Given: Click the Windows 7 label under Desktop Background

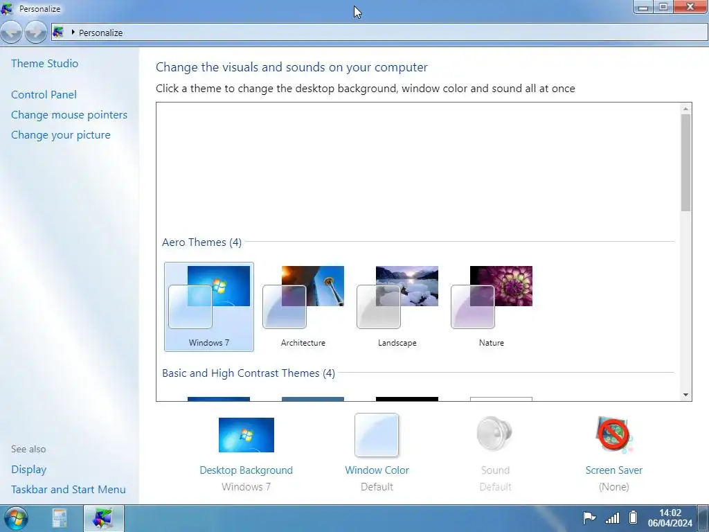Looking at the screenshot, I should 246,487.
